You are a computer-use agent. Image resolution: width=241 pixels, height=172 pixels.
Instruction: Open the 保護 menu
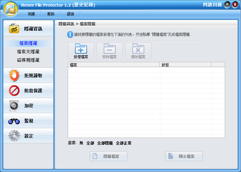point(31,14)
